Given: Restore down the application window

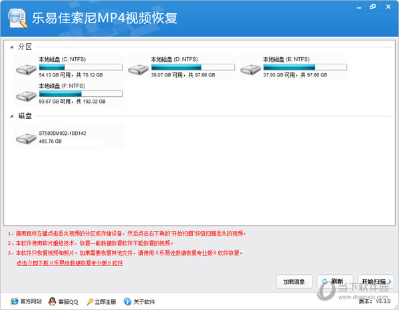Looking at the screenshot, I should (x=372, y=7).
